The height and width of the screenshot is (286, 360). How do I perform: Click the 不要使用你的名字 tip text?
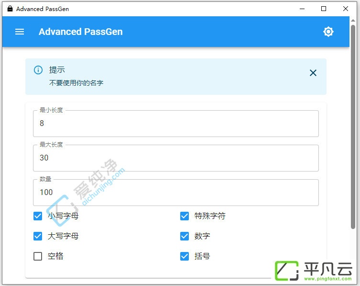76,83
